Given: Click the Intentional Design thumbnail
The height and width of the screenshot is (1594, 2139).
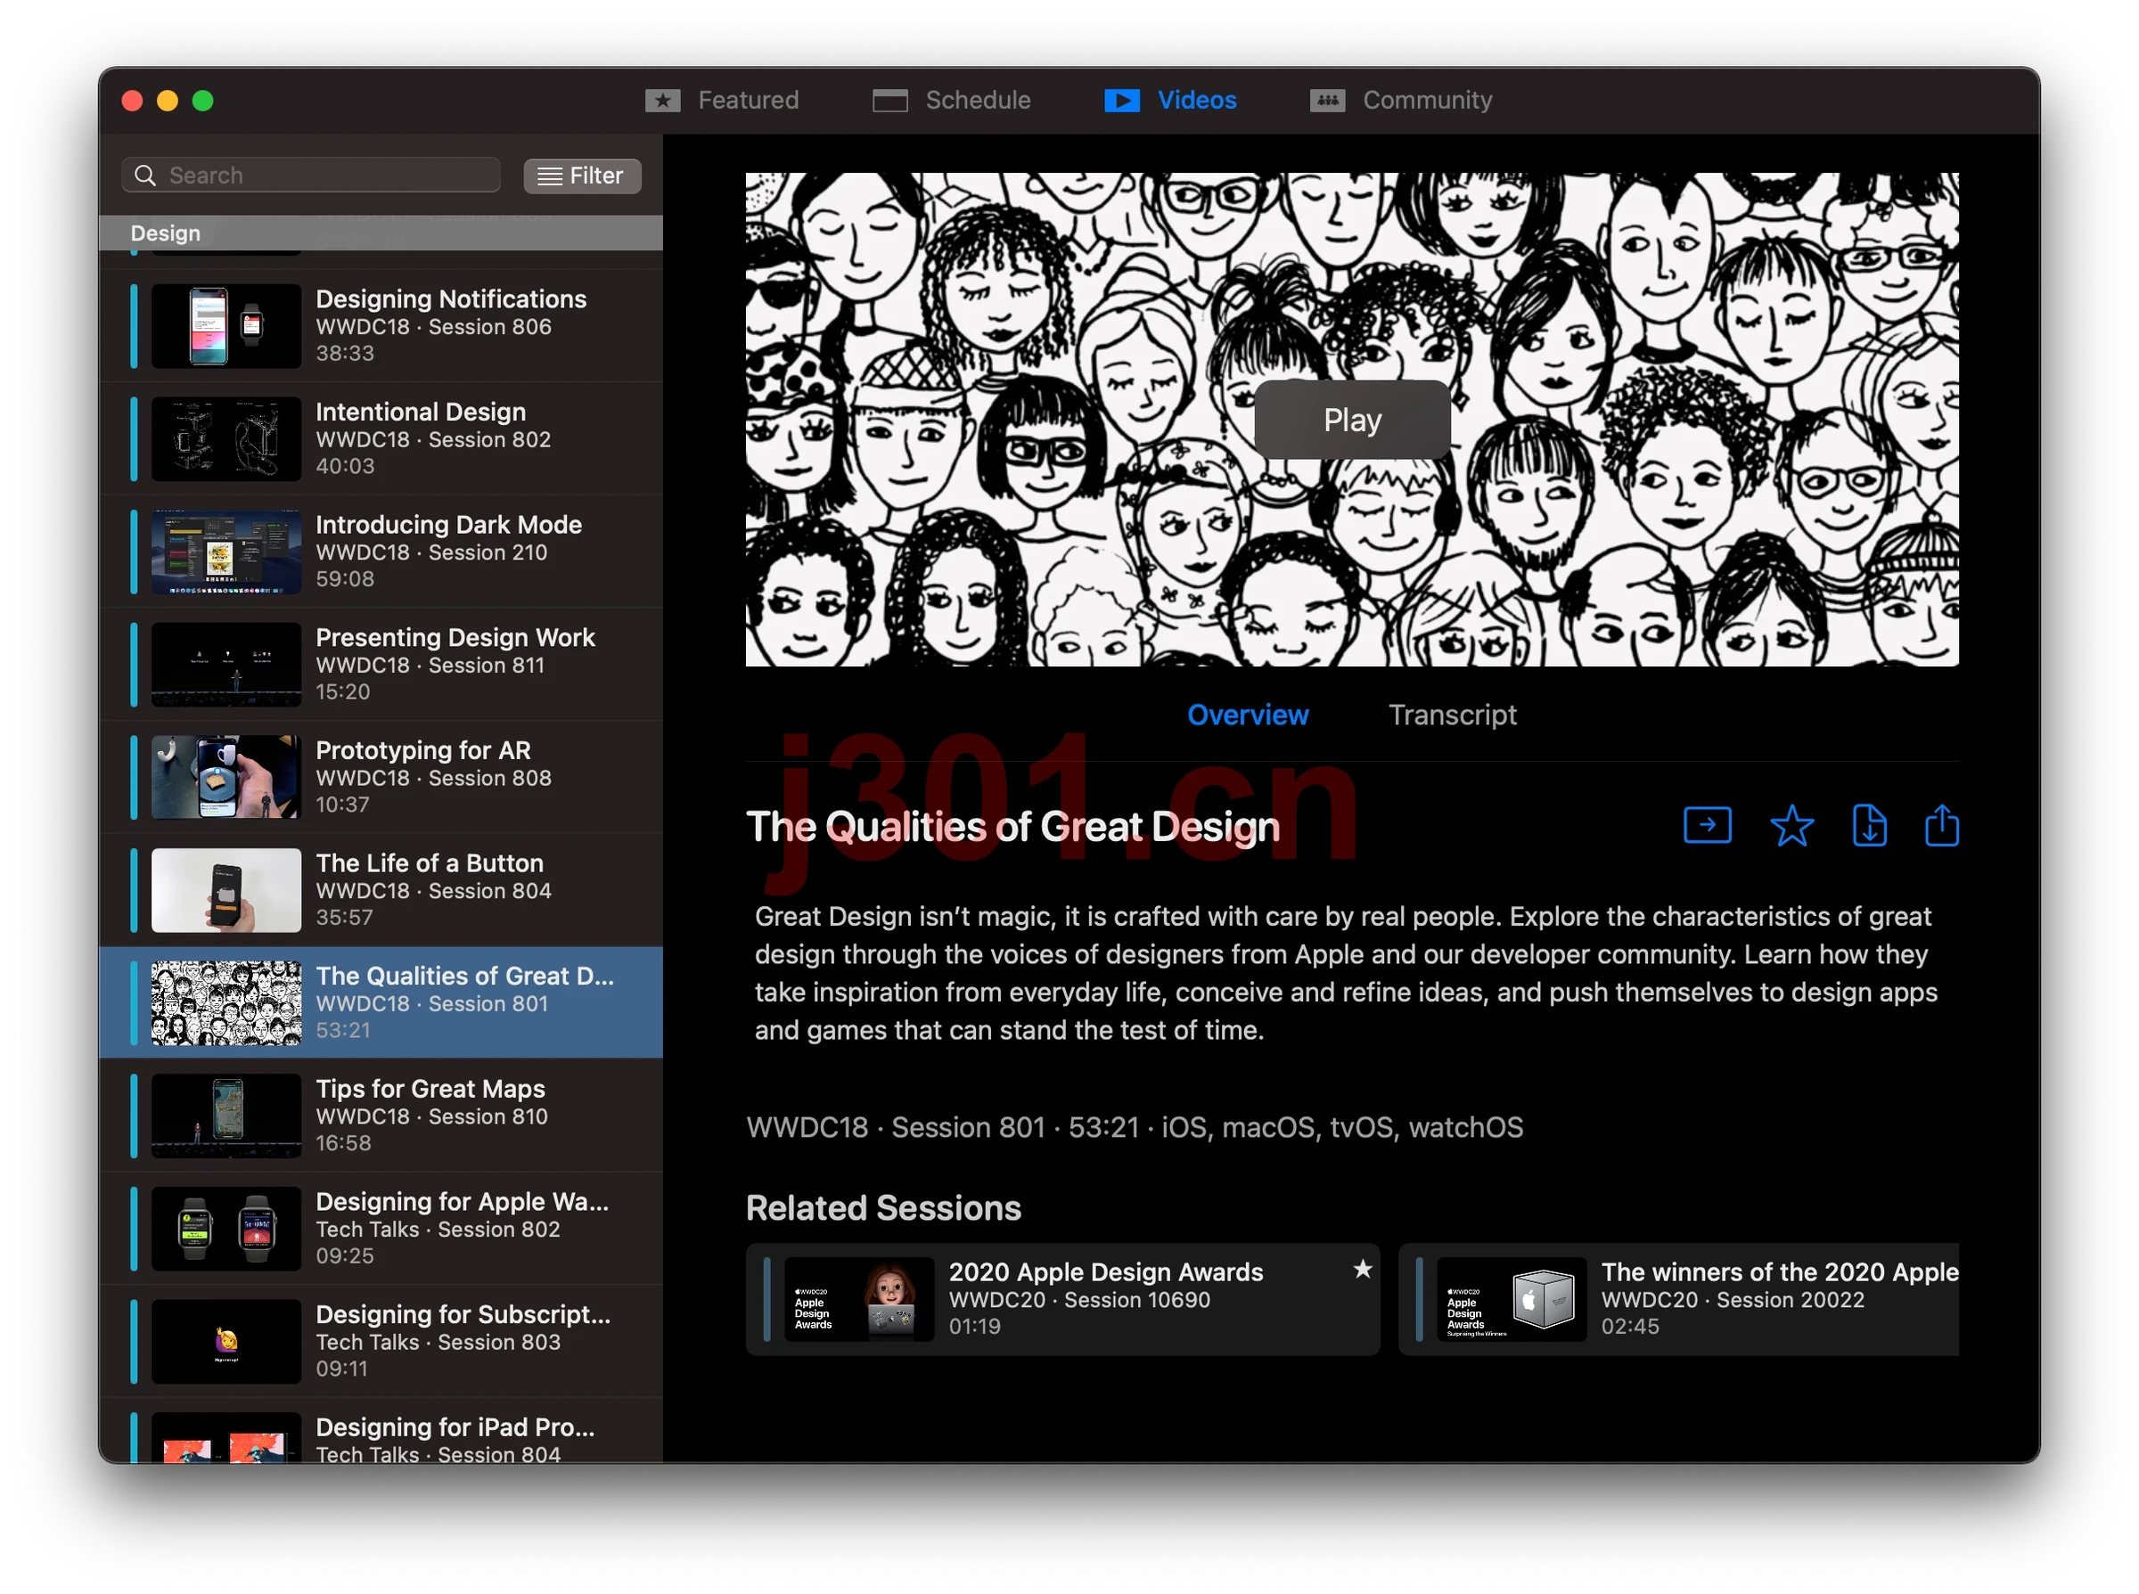Looking at the screenshot, I should point(225,439).
